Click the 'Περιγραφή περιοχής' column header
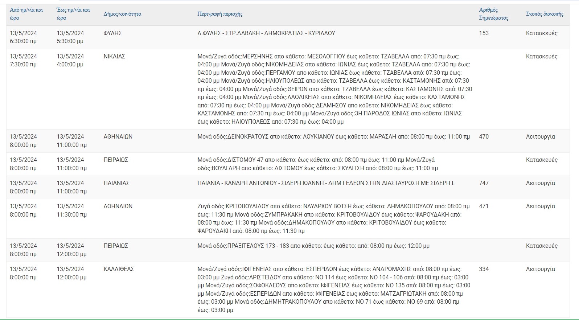 tap(220, 14)
